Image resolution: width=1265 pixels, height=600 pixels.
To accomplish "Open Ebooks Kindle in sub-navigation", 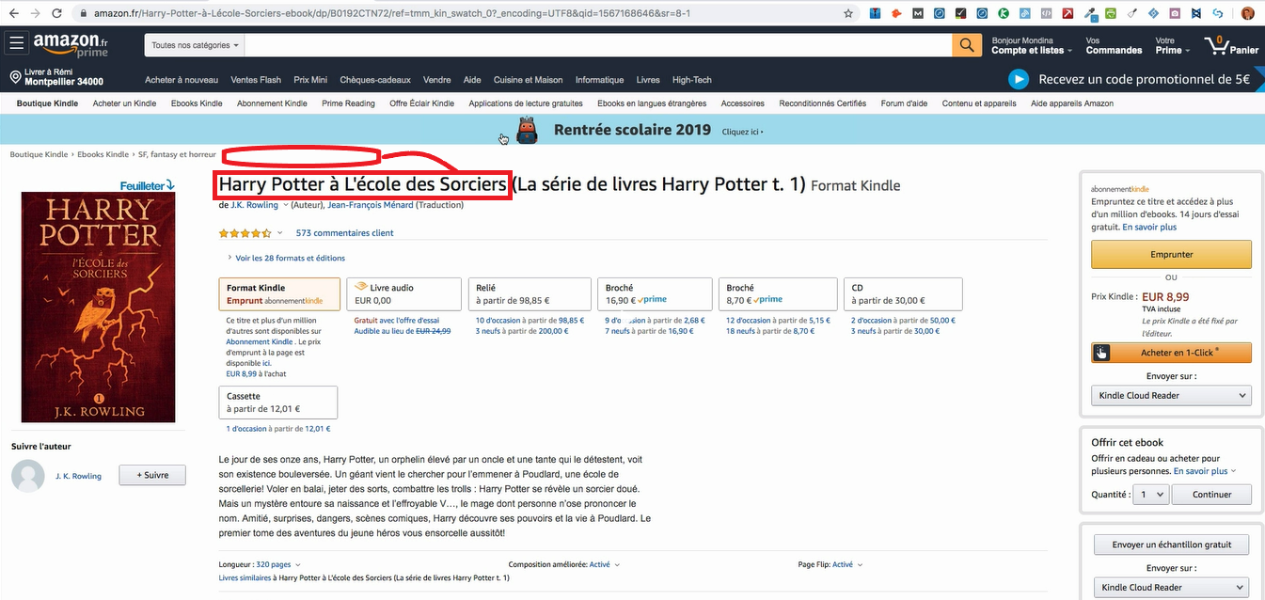I will (197, 103).
